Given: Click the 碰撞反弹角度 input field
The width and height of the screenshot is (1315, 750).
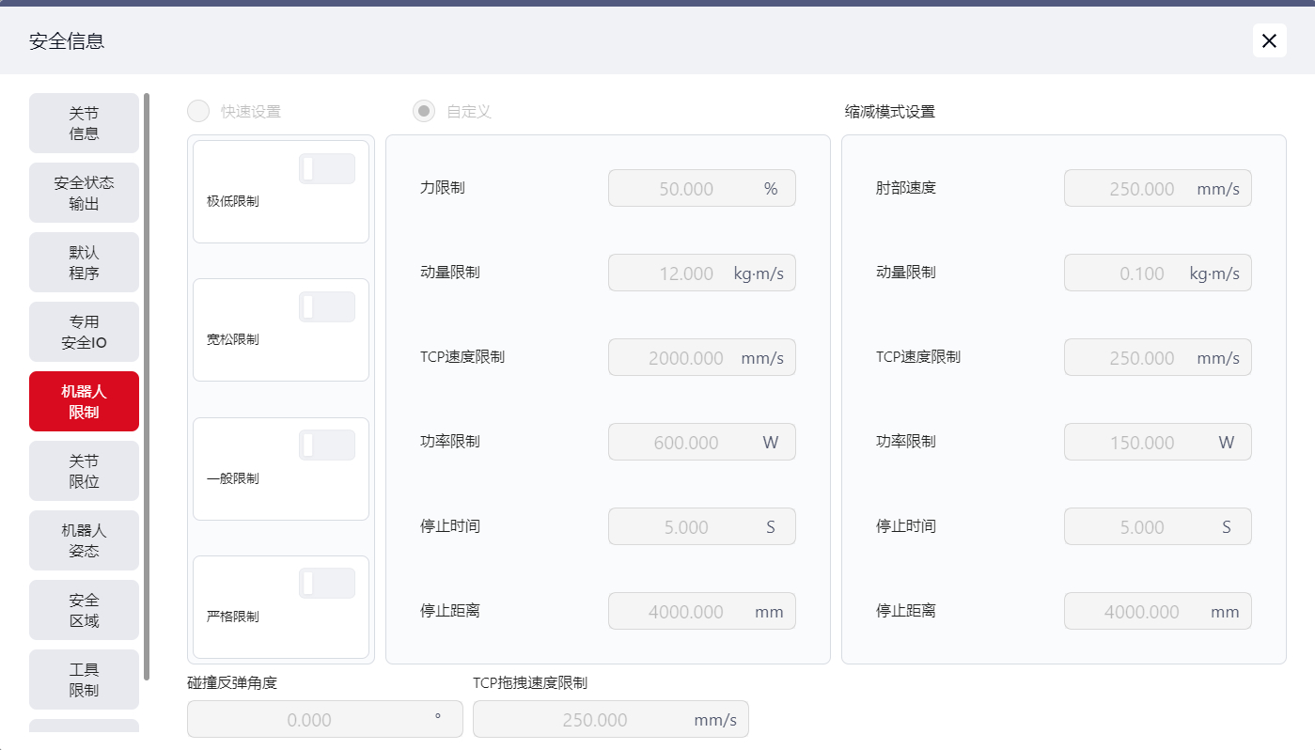Looking at the screenshot, I should pos(308,719).
